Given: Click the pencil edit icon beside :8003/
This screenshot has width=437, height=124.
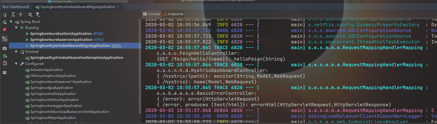Looking at the screenshot, I should pyautogui.click(x=125, y=45).
